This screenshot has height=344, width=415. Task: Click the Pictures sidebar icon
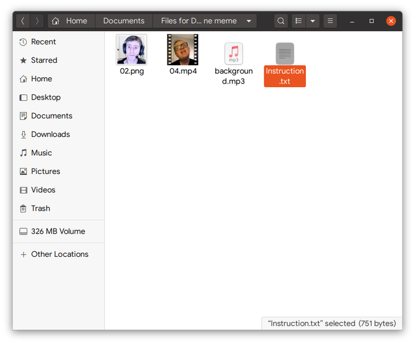pyautogui.click(x=23, y=171)
